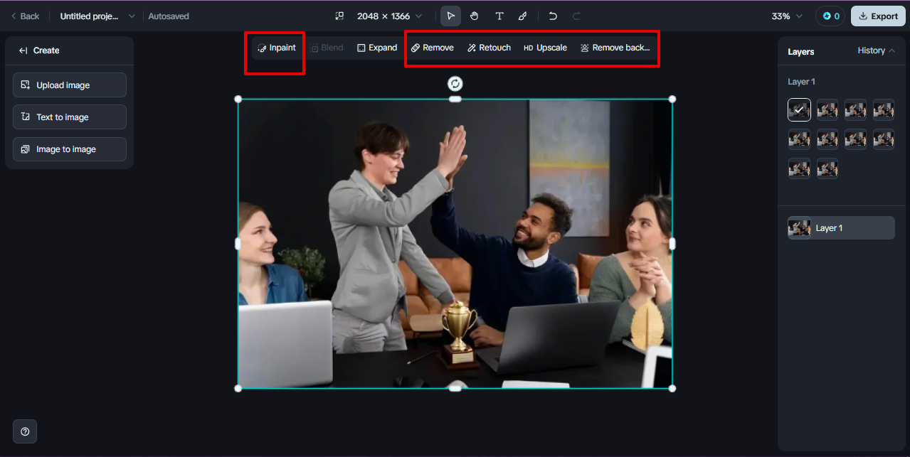Screen dimensions: 910x457
Task: Open the Help question mark icon
Action: (x=25, y=431)
